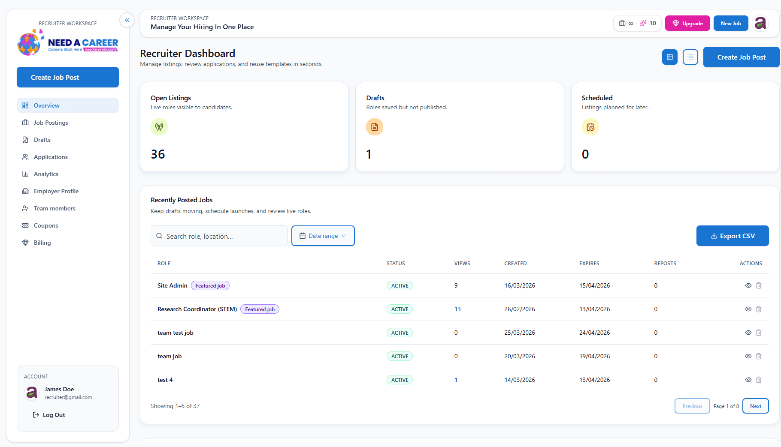Click the diamond icon on the Upgrade button
Image resolution: width=781 pixels, height=447 pixels.
click(676, 23)
